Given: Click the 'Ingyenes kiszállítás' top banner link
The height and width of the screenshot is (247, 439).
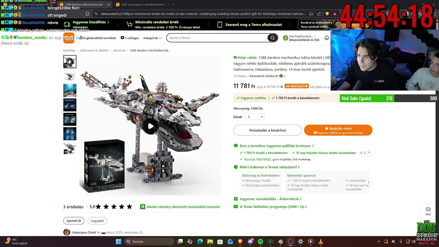Looking at the screenshot, I should (x=87, y=24).
